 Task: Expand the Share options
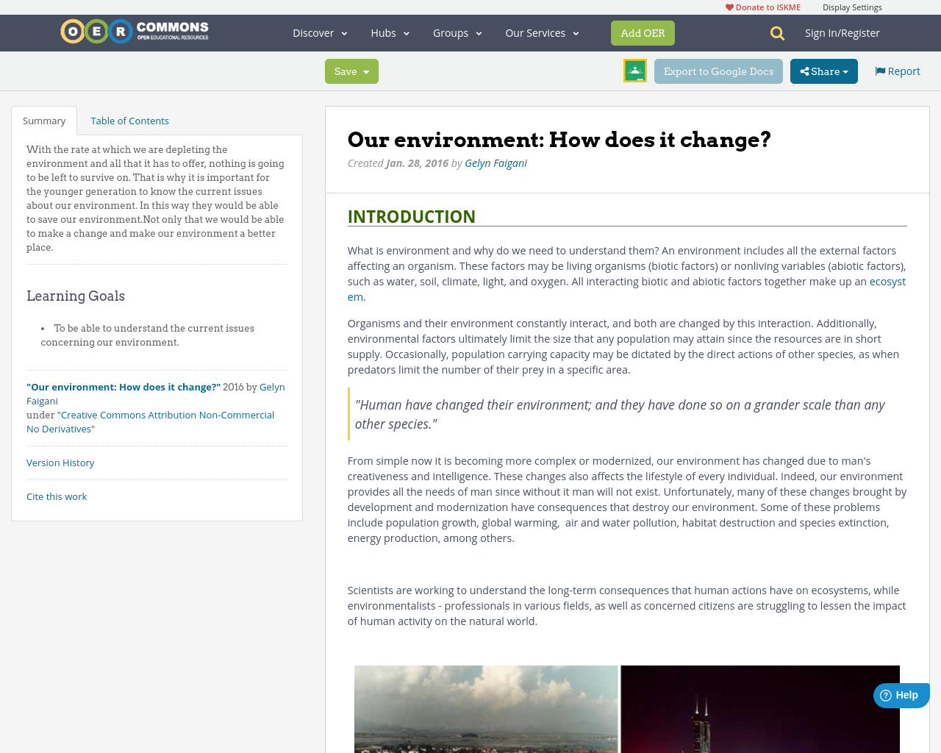click(x=823, y=70)
